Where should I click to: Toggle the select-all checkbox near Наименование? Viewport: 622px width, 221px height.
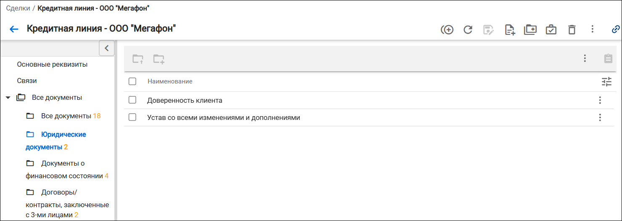[x=132, y=81]
